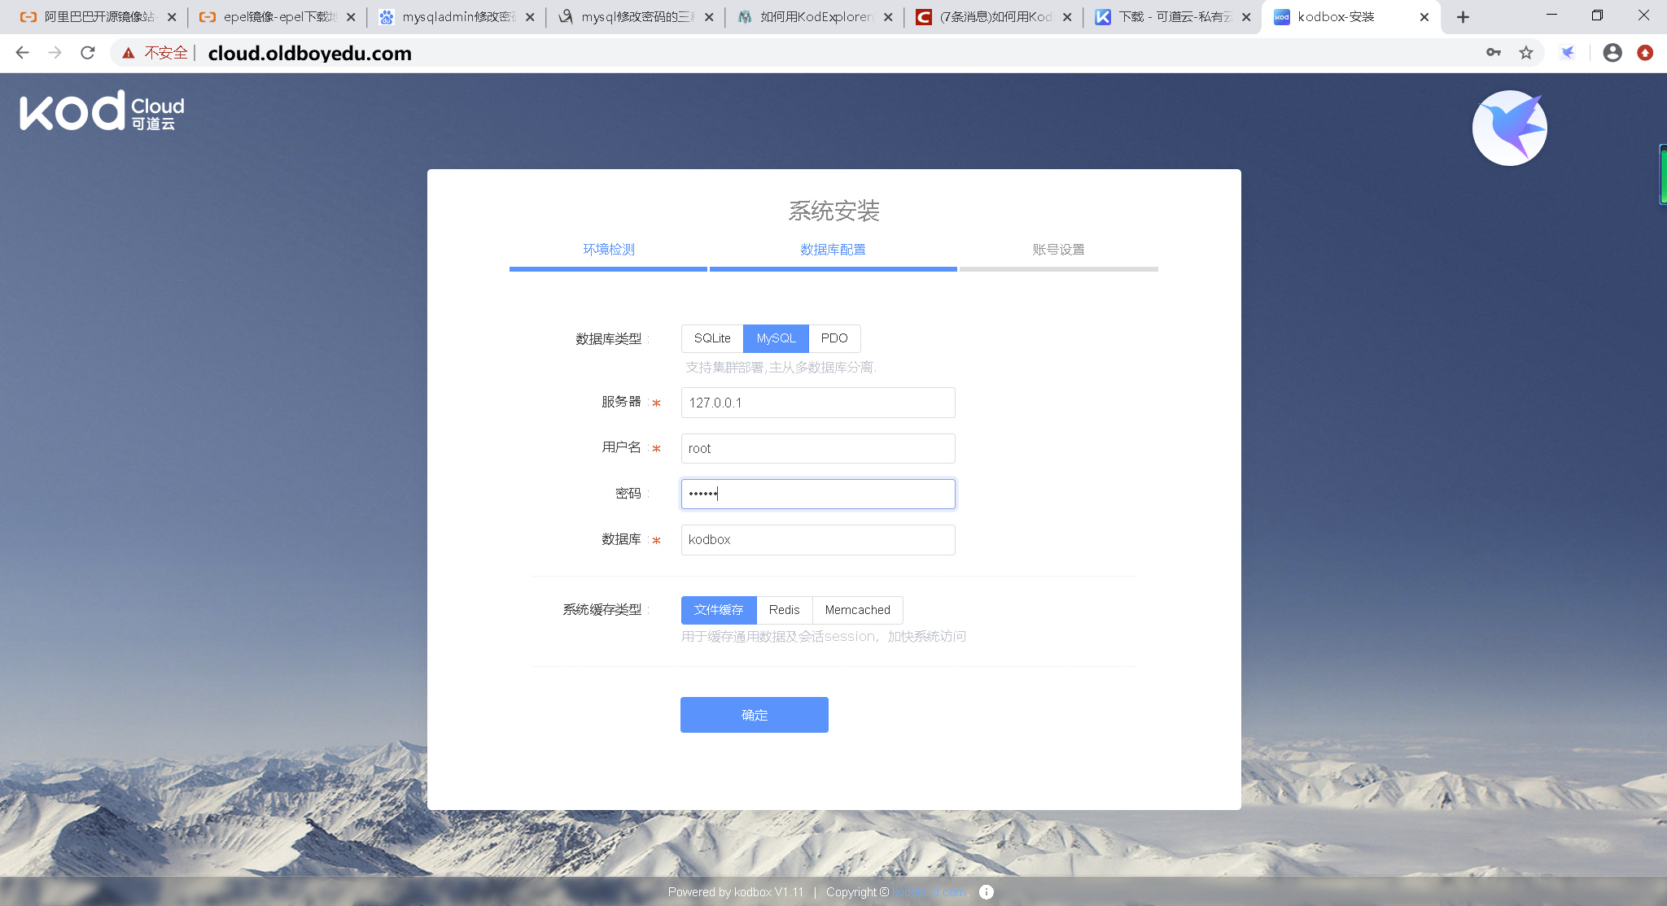The height and width of the screenshot is (906, 1667).
Task: Click the bird extension icon in toolbar
Action: tap(1568, 53)
